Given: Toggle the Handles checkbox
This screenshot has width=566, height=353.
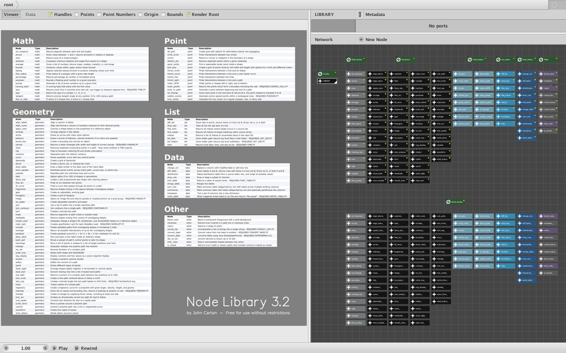Looking at the screenshot, I should [x=50, y=15].
